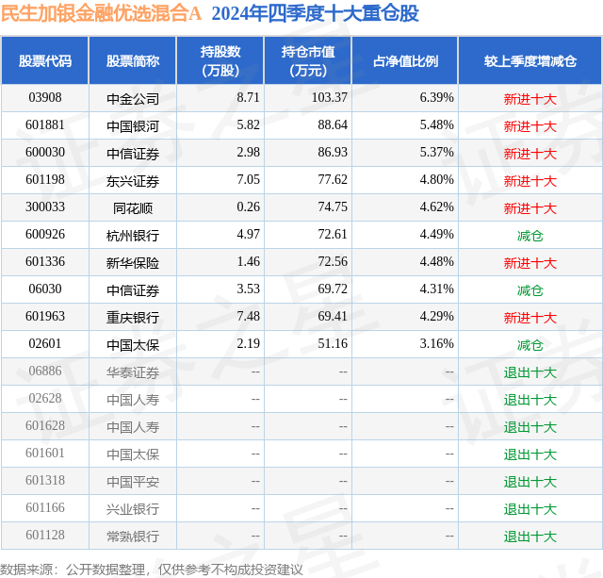603x578 pixels.
Task: Click 新进十大 label in 中金公司 row
Action: pyautogui.click(x=530, y=98)
